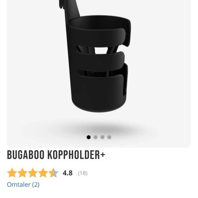Click the cup holder's attachment arm
This screenshot has width=198, height=198.
point(70,10)
